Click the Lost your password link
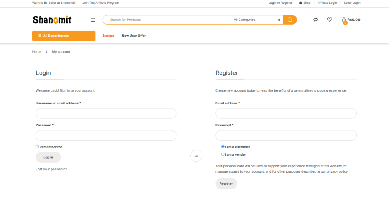This screenshot has height=201, width=389. pyautogui.click(x=51, y=169)
